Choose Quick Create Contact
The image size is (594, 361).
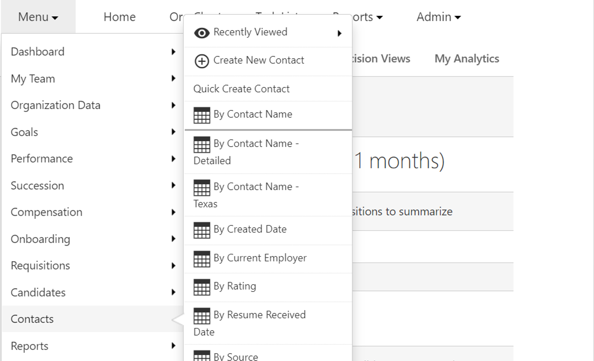(x=268, y=89)
